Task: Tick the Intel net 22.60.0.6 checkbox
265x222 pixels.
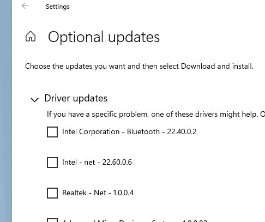Action: [52, 163]
